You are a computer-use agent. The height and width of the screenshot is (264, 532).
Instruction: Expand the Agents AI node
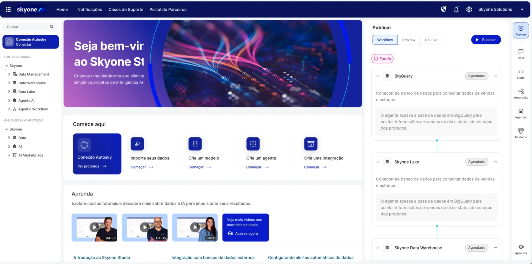coord(9,100)
